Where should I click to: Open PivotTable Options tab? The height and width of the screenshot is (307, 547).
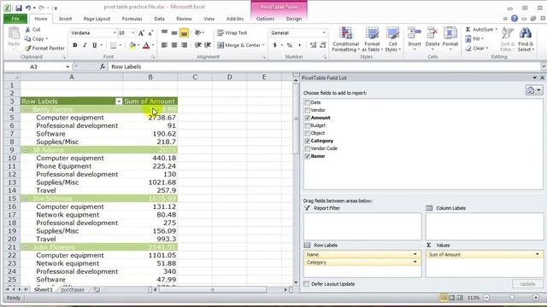coord(265,19)
